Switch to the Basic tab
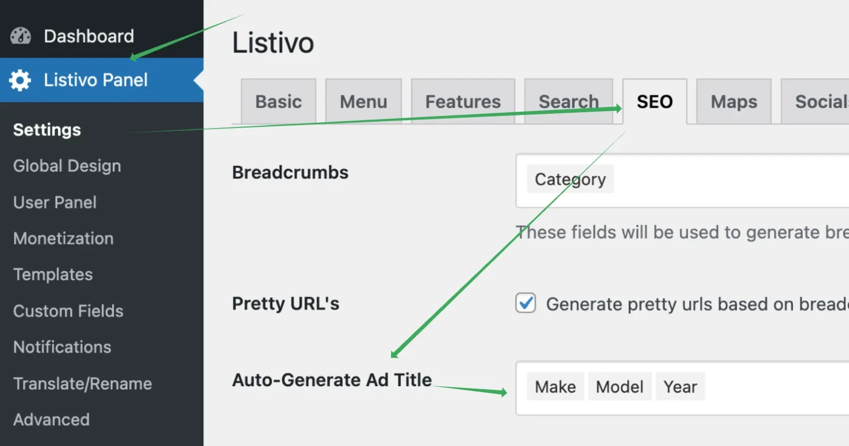The height and width of the screenshot is (446, 849). [x=279, y=102]
